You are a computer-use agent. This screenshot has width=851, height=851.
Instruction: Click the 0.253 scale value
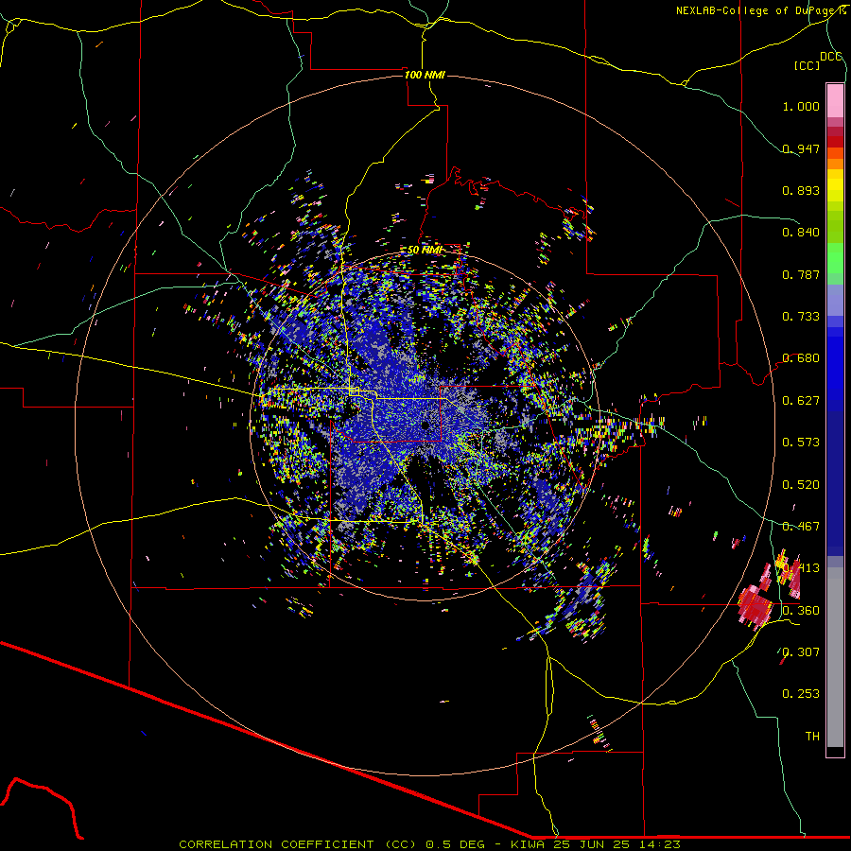pos(801,694)
